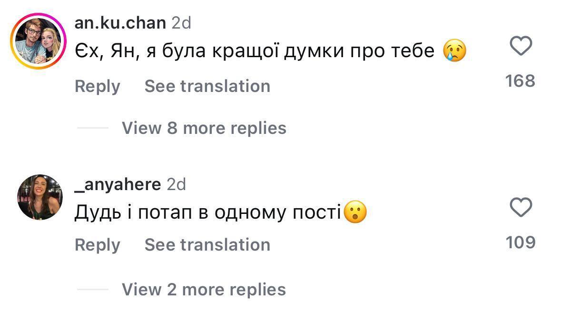Image resolution: width=561 pixels, height=313 pixels.
Task: Show hidden replies under an.ku.chan's comment
Action: click(204, 128)
